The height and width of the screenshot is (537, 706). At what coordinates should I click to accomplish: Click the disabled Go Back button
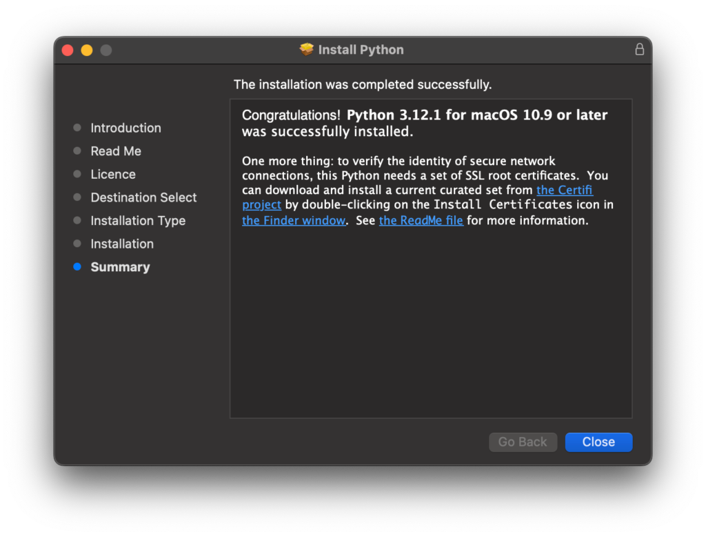(523, 442)
